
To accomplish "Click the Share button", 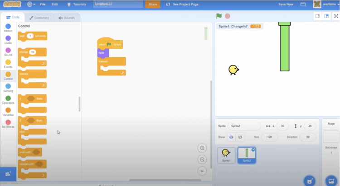I will (x=152, y=4).
